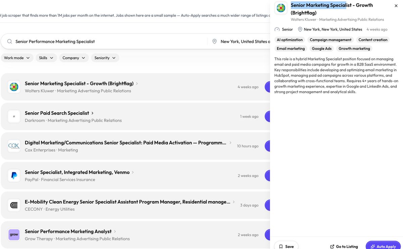Expand chevron next to Senior Performance Marketing Analyst
The image size is (403, 249).
coord(115,232)
